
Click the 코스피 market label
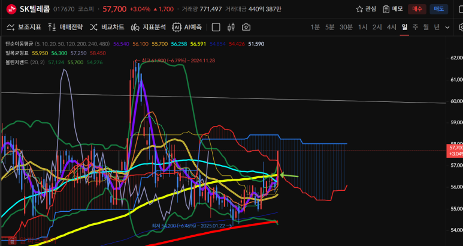point(86,10)
